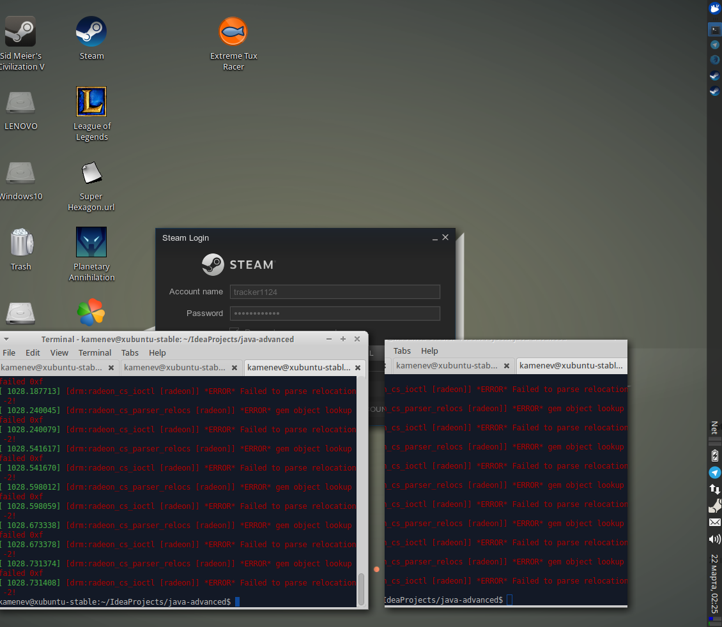Click the mail notification envelope icon

tap(715, 522)
